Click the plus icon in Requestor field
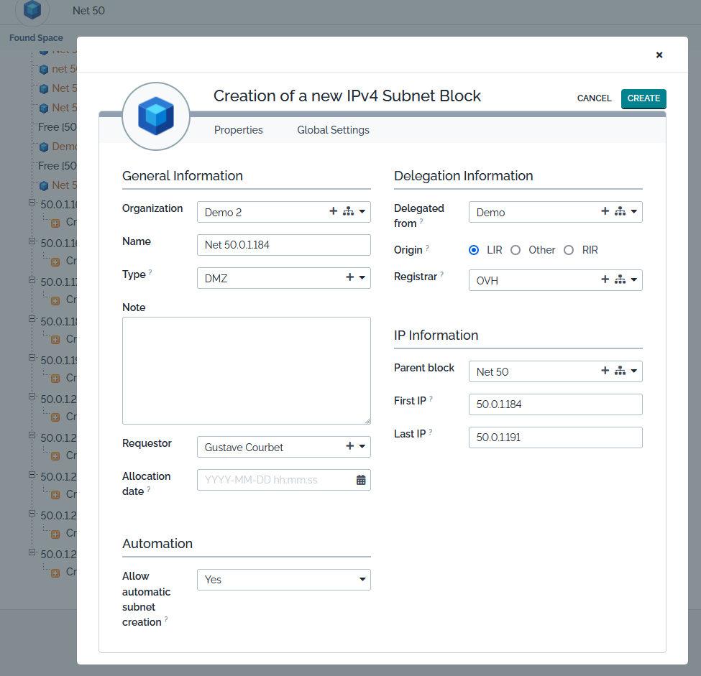This screenshot has width=701, height=676. [x=350, y=447]
